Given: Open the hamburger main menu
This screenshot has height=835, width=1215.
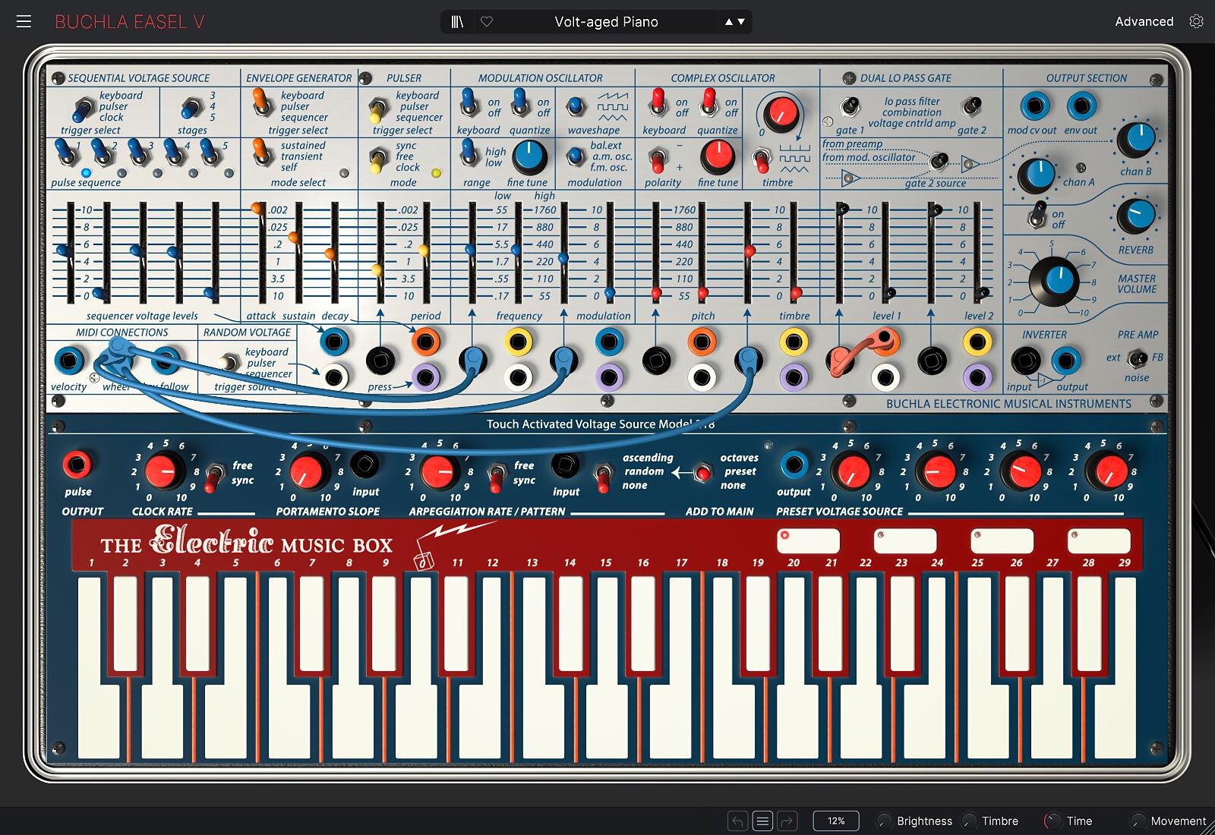Looking at the screenshot, I should point(24,21).
